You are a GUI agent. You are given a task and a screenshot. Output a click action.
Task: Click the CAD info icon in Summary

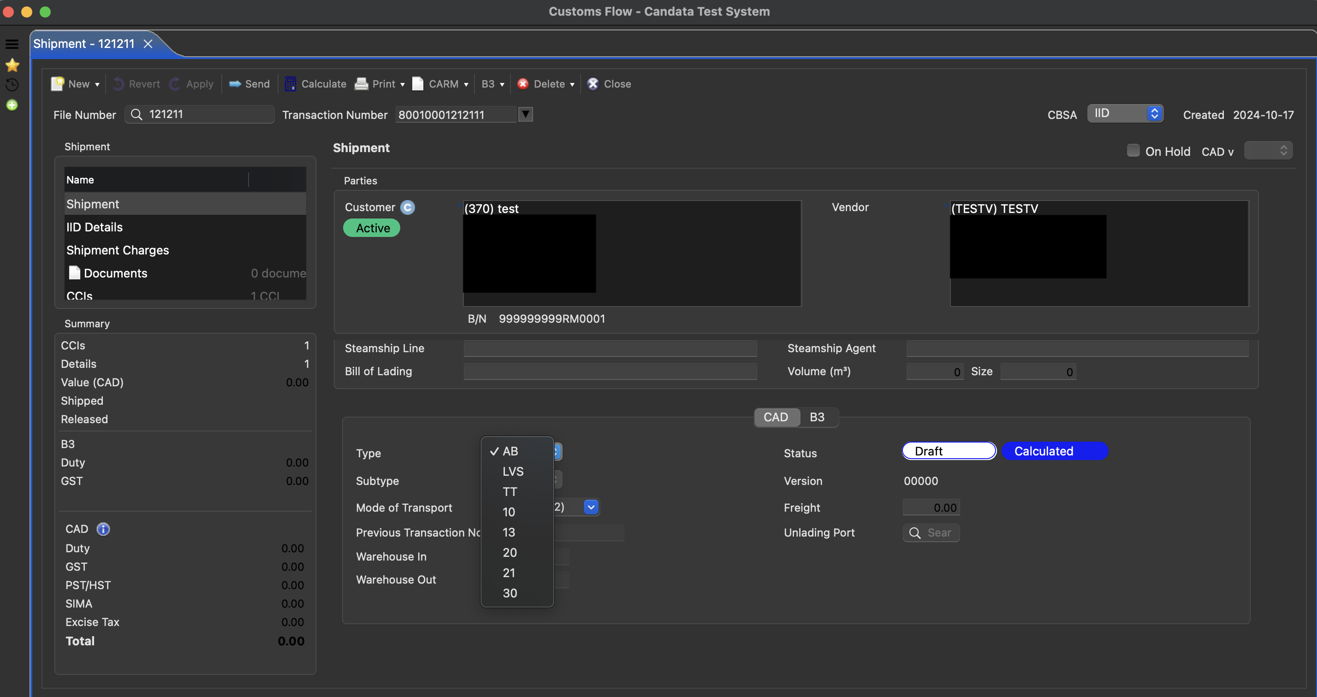(x=103, y=529)
